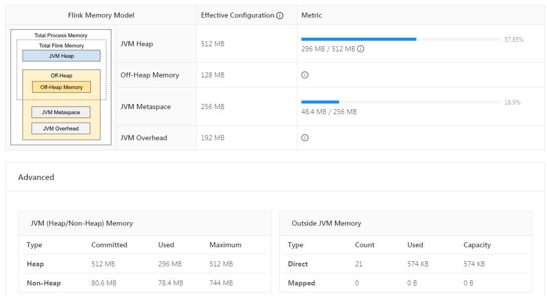
Task: Click the Count column header
Action: (365, 245)
